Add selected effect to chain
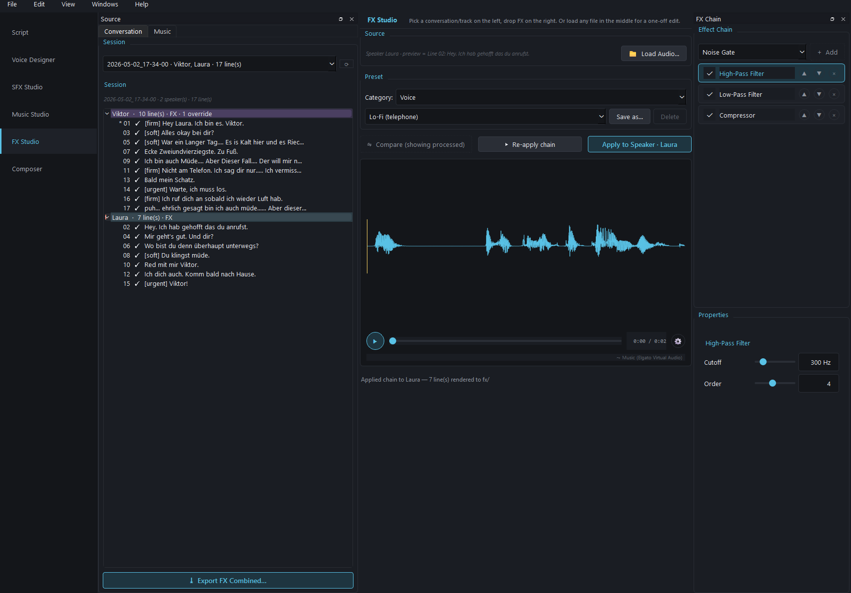 coord(828,52)
